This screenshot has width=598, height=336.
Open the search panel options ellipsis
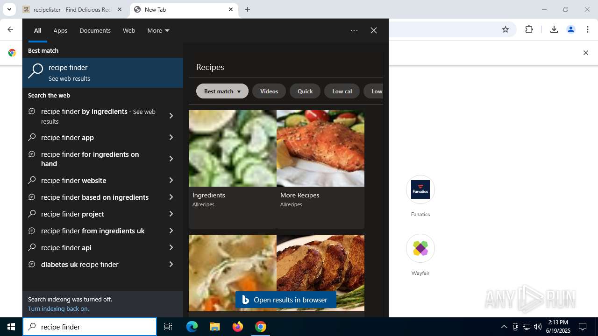point(354,30)
